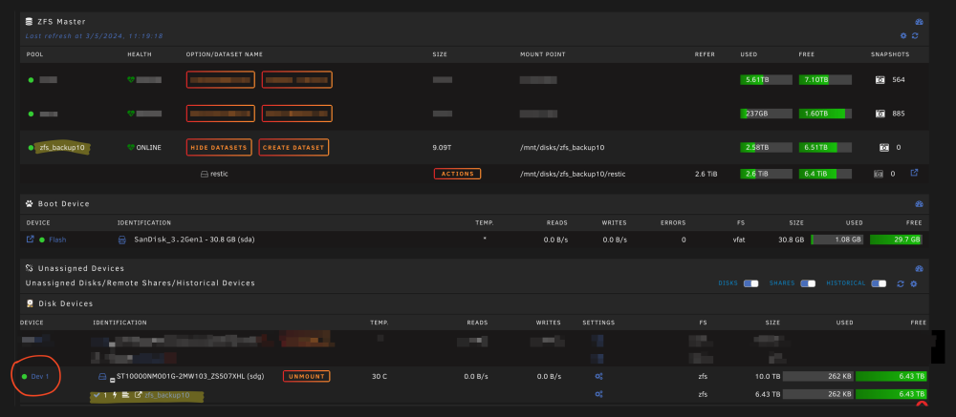Screen dimensions: 956x417
Task: Click the Last refresh timestamp text
Action: click(95, 36)
